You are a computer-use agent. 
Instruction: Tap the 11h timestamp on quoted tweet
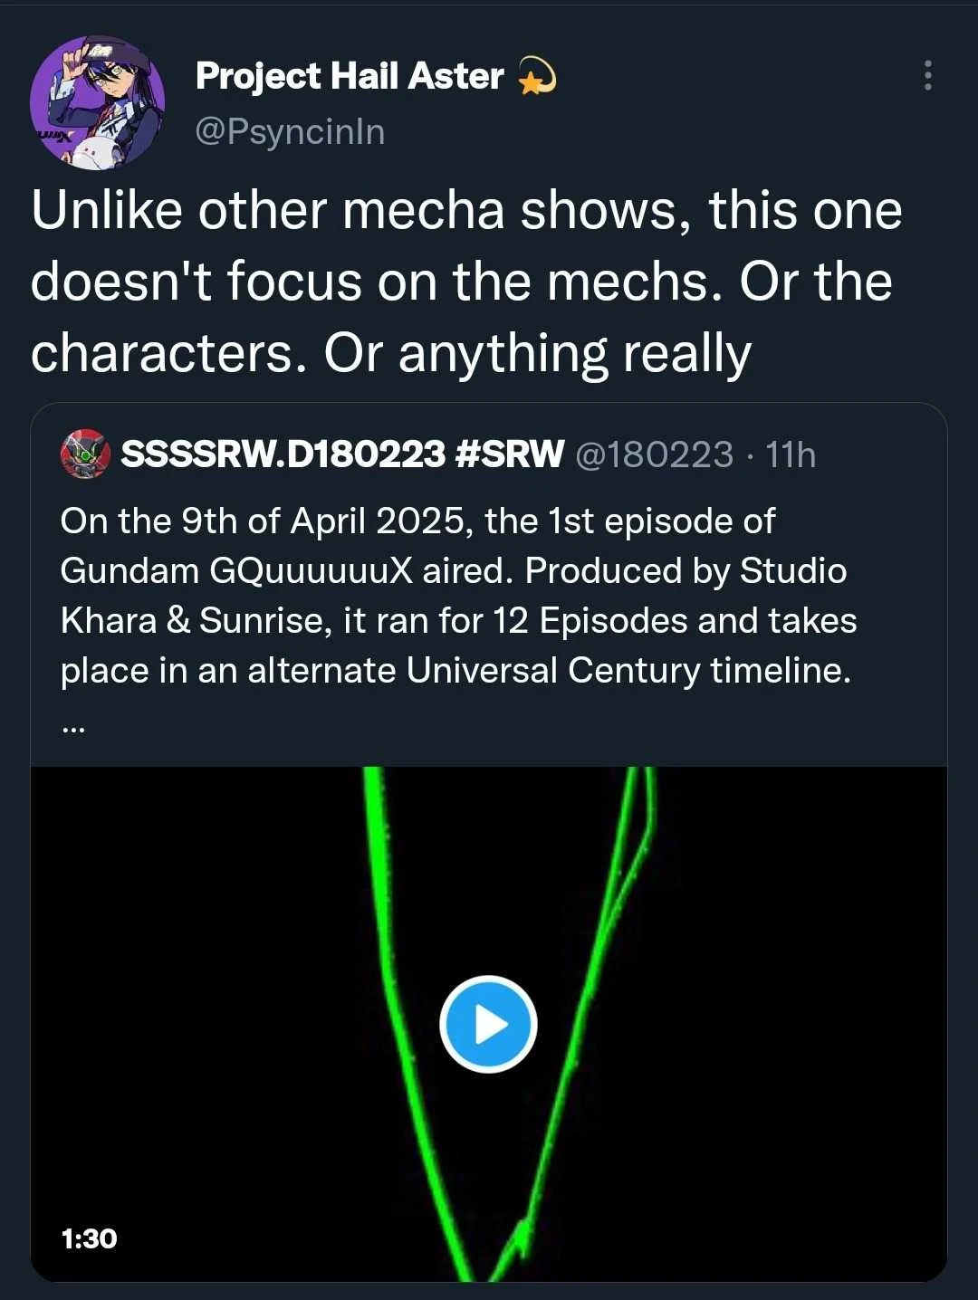791,454
